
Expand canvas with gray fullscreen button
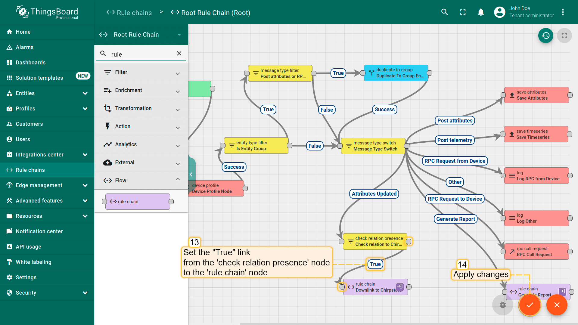pos(564,36)
